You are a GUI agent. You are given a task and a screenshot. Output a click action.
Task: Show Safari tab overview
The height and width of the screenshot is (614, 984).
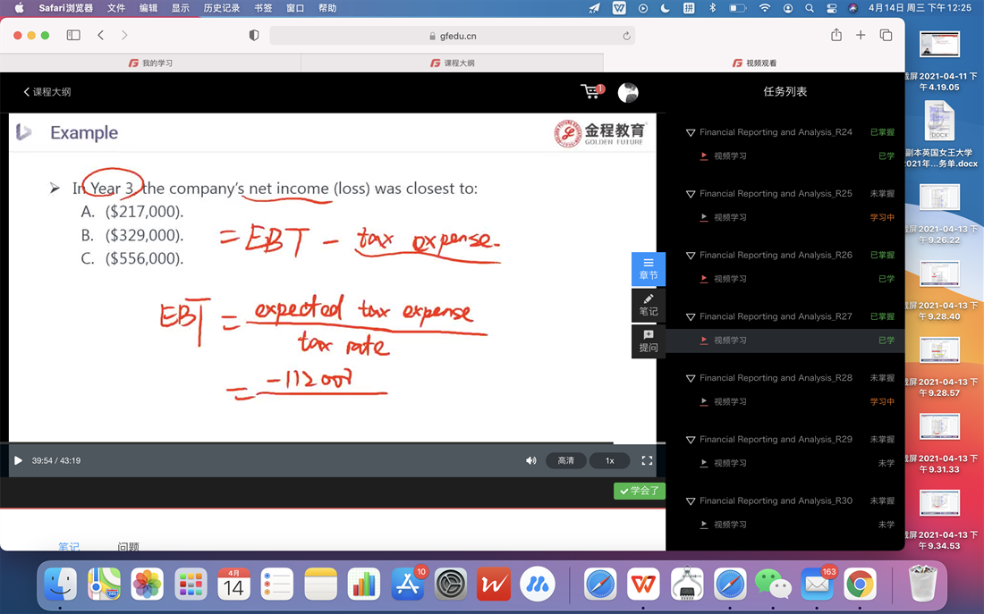886,35
